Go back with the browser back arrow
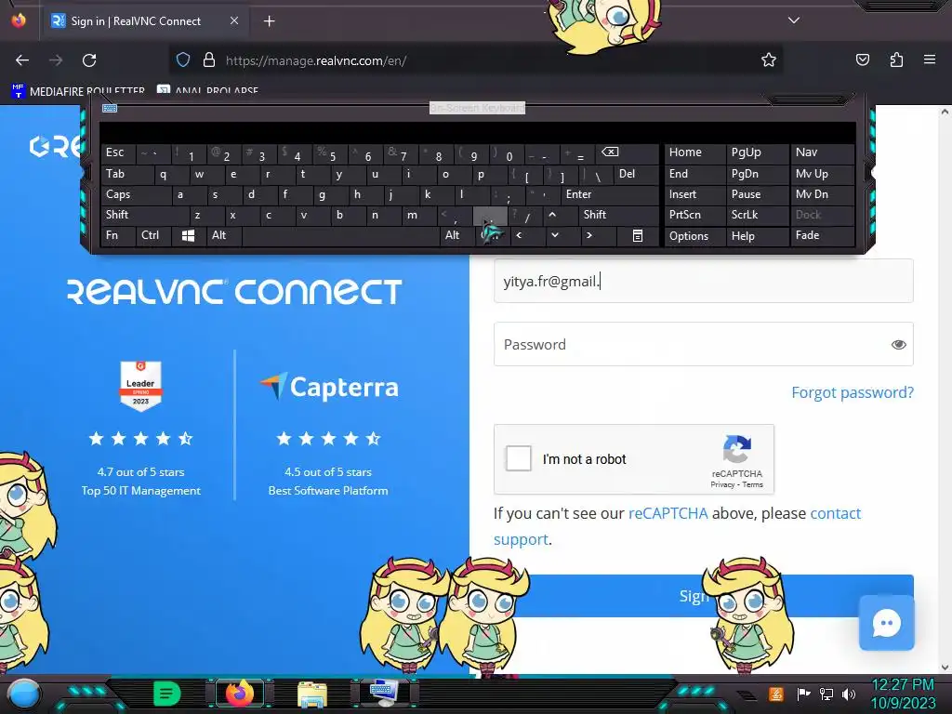The width and height of the screenshot is (952, 714). pos(22,60)
